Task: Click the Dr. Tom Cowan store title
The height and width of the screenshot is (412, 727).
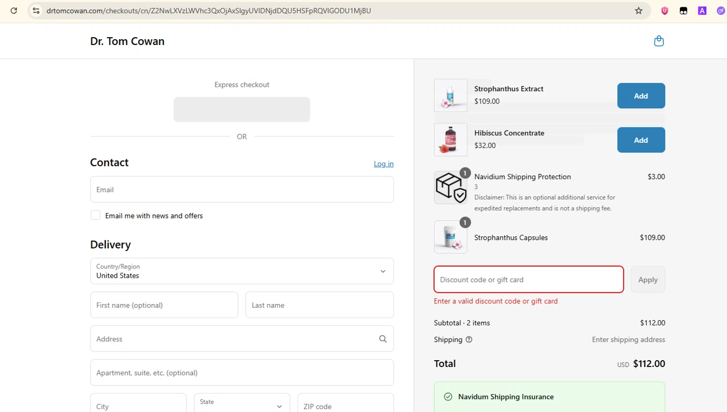Action: (127, 41)
